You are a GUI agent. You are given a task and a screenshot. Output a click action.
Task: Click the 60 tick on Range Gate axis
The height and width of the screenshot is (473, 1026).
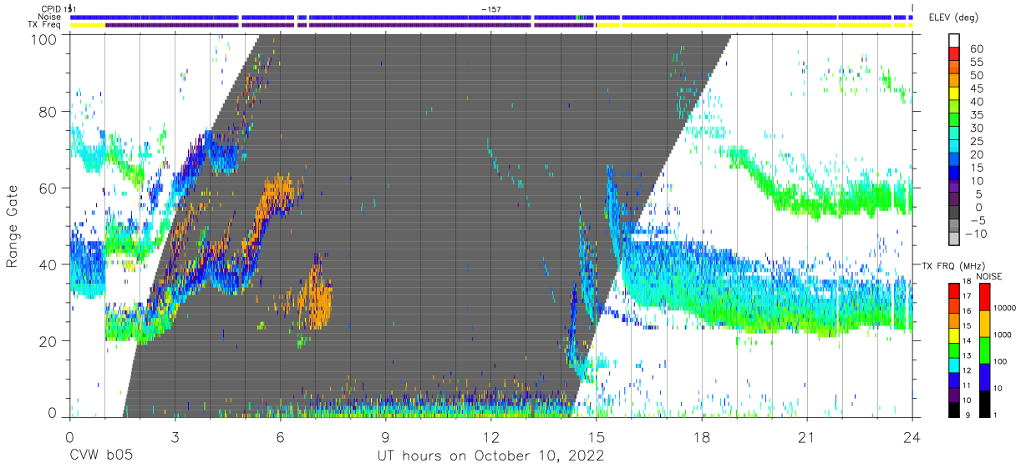(x=48, y=189)
